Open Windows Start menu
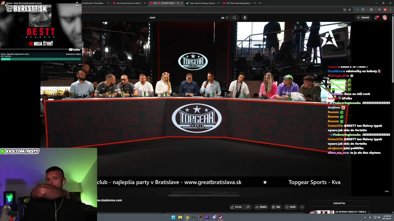394x221 pixels. click(173, 217)
